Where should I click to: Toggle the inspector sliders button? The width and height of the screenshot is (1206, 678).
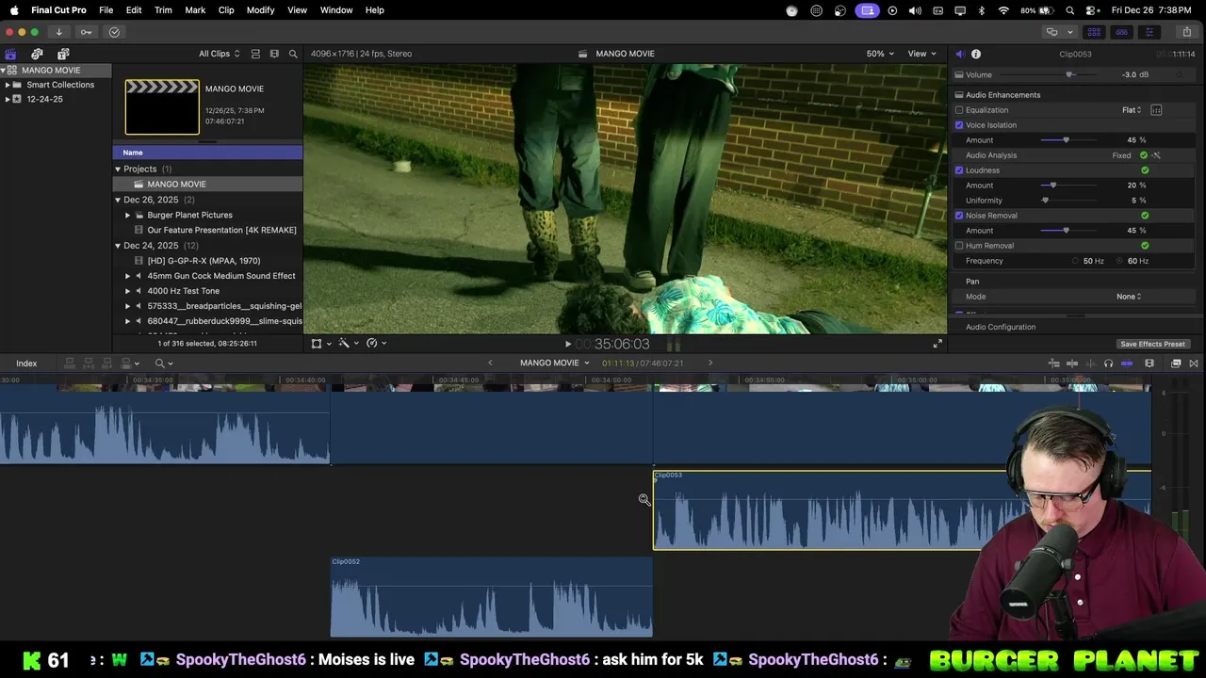tap(1149, 32)
